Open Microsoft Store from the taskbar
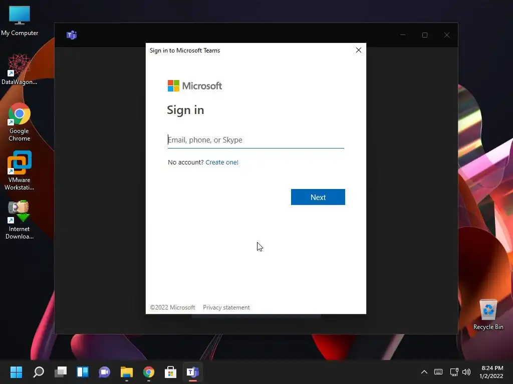Image resolution: width=513 pixels, height=384 pixels. (x=170, y=372)
